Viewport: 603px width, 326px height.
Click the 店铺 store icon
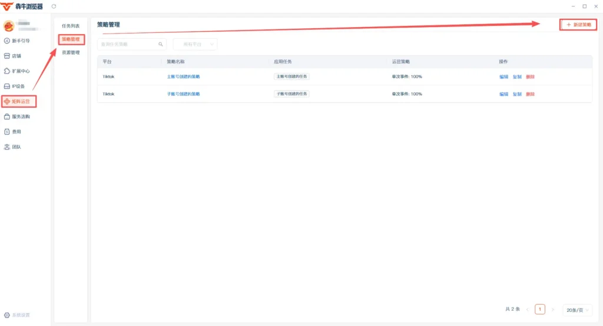pos(7,56)
